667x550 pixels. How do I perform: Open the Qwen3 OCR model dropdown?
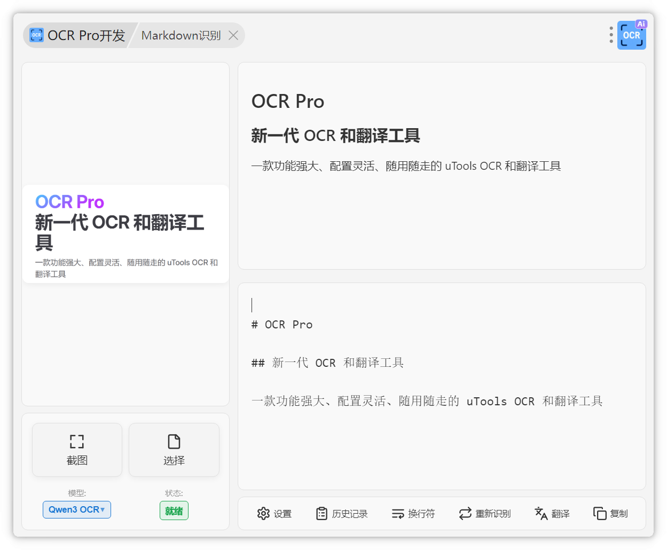[x=76, y=509]
